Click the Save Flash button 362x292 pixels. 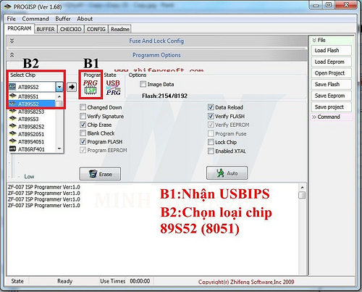332,84
